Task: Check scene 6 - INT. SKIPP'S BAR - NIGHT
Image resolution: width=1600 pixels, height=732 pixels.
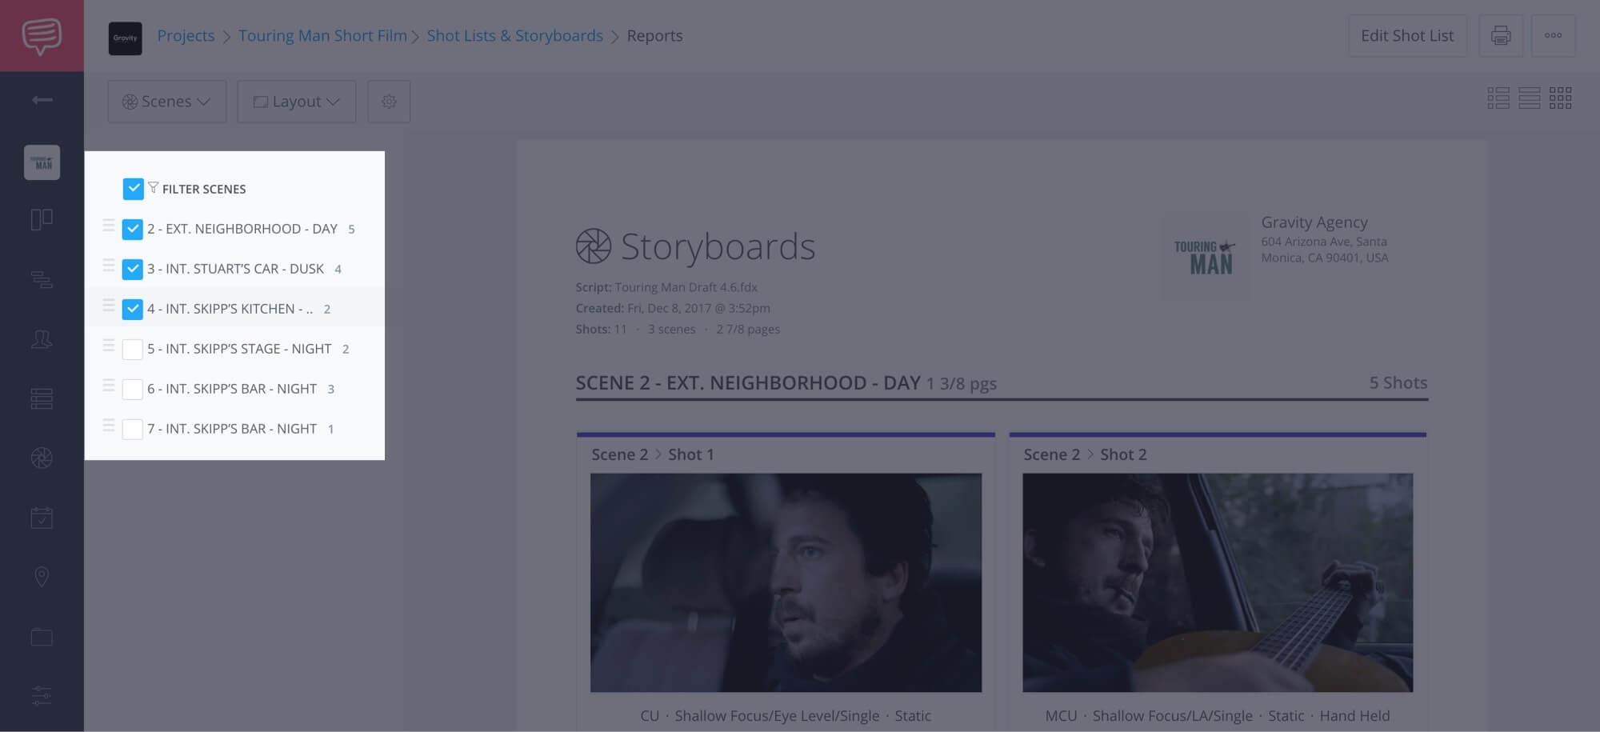Action: pyautogui.click(x=133, y=389)
